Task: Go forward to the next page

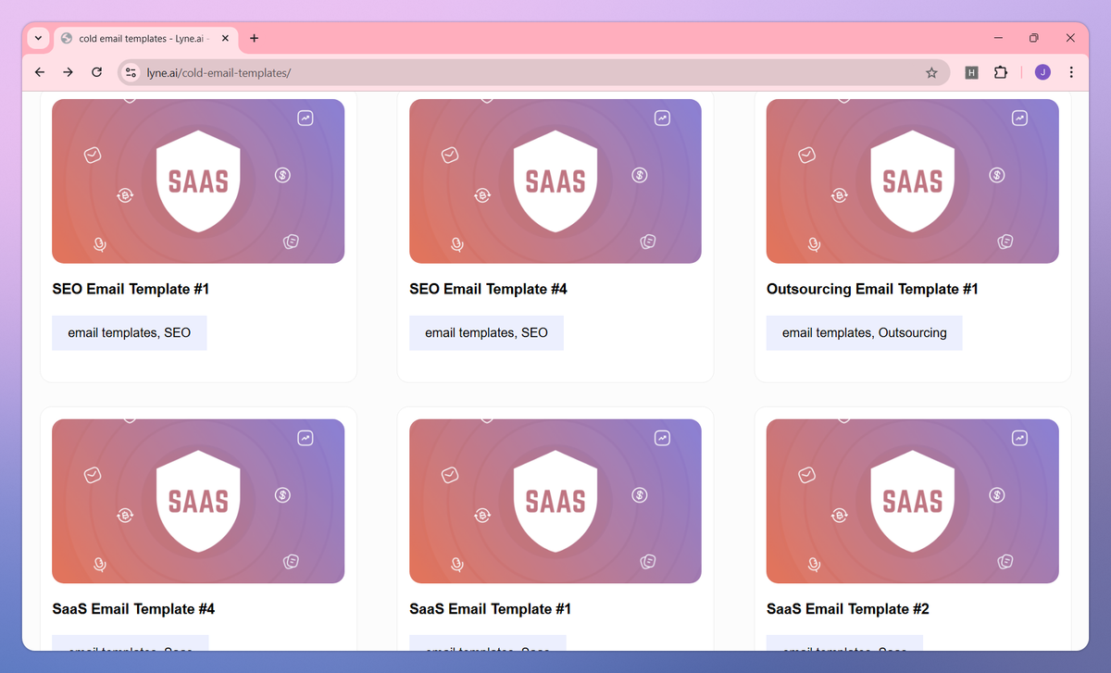Action: click(x=68, y=72)
